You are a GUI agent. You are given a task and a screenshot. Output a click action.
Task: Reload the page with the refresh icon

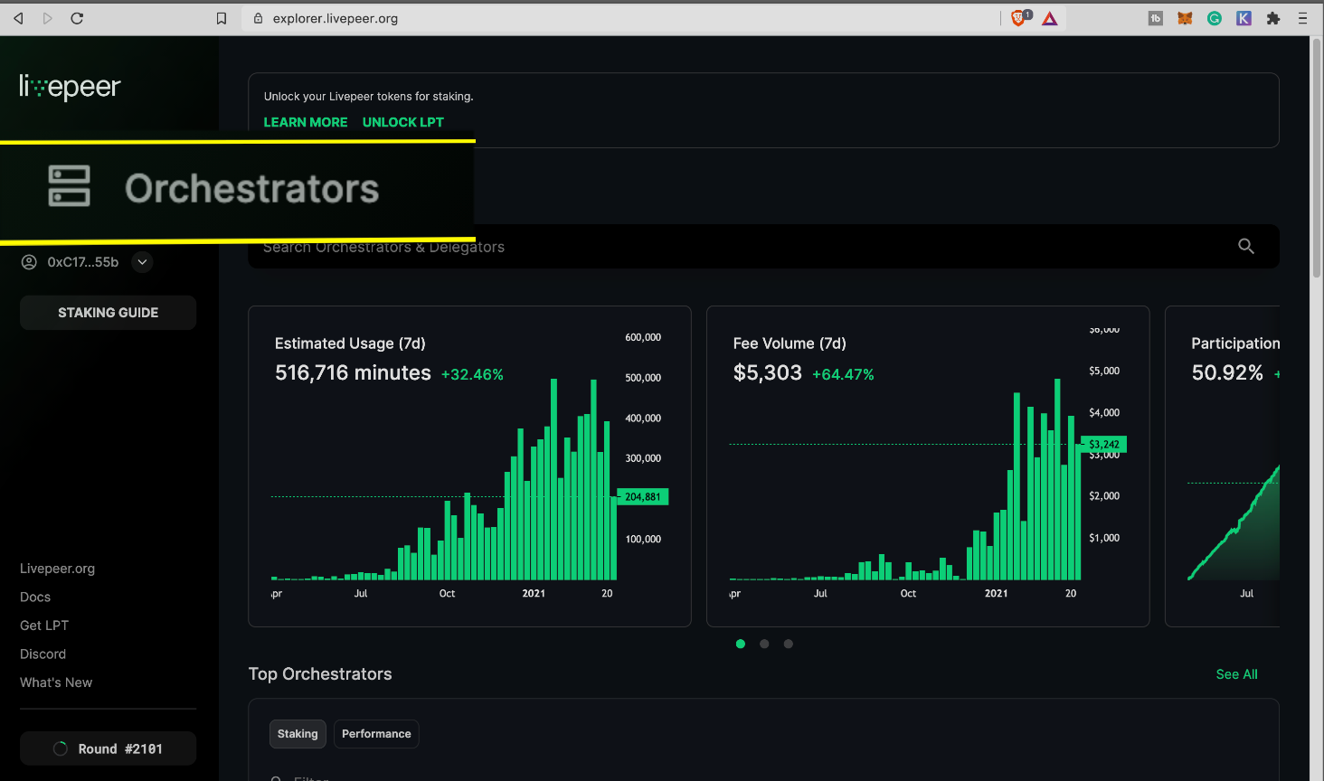77,18
